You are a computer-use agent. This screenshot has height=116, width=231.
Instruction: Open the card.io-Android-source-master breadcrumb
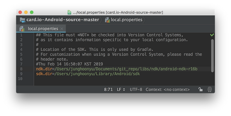pos(63,20)
